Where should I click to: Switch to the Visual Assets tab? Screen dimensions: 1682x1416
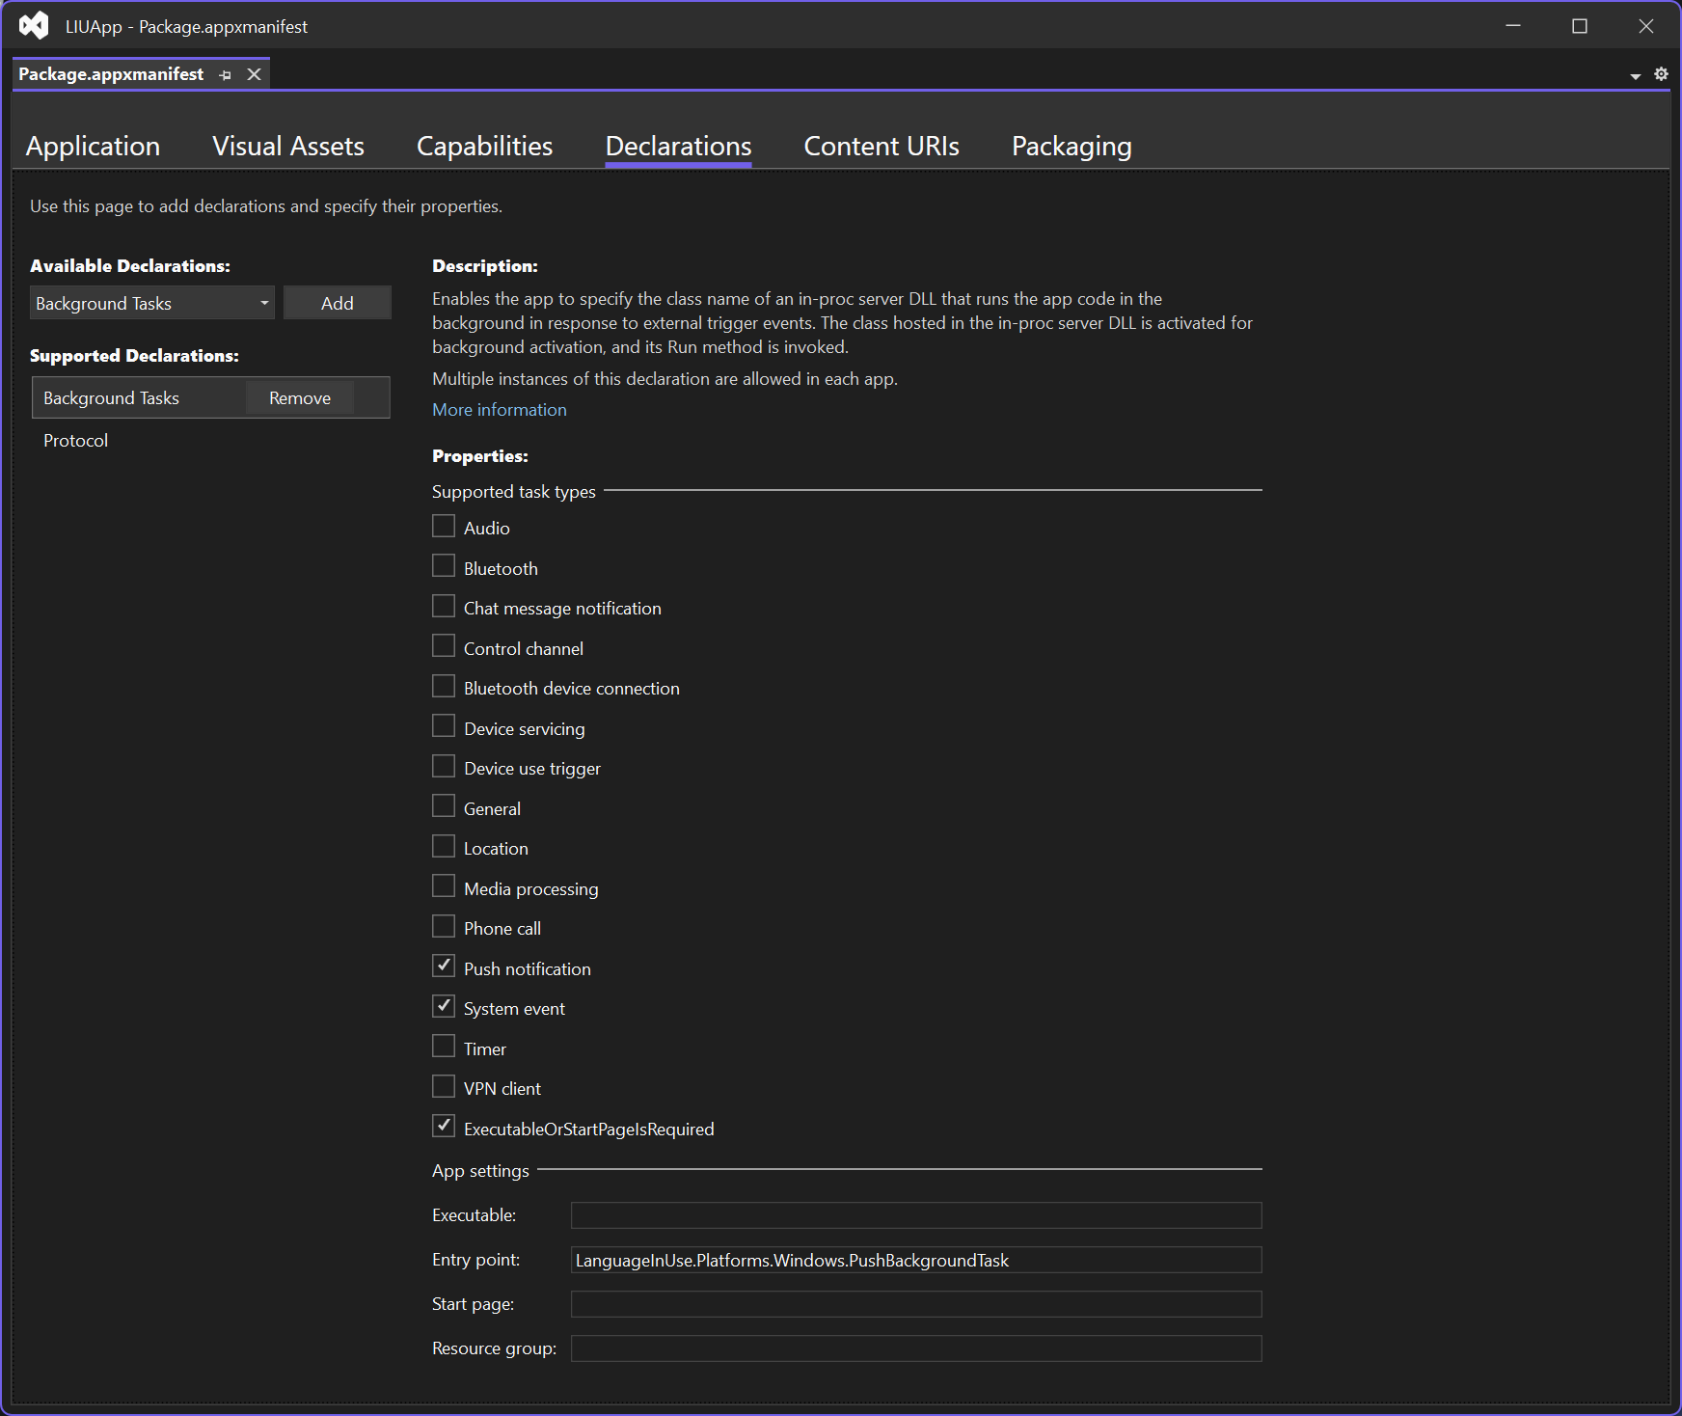[288, 146]
